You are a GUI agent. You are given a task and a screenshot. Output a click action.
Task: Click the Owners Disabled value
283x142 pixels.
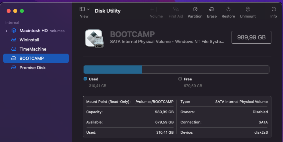point(260,112)
